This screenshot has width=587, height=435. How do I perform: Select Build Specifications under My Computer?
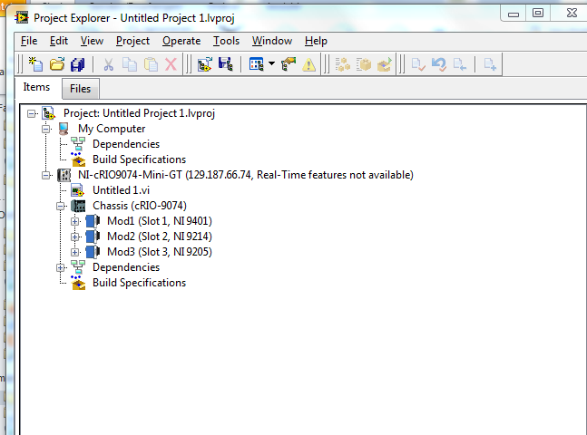point(139,159)
